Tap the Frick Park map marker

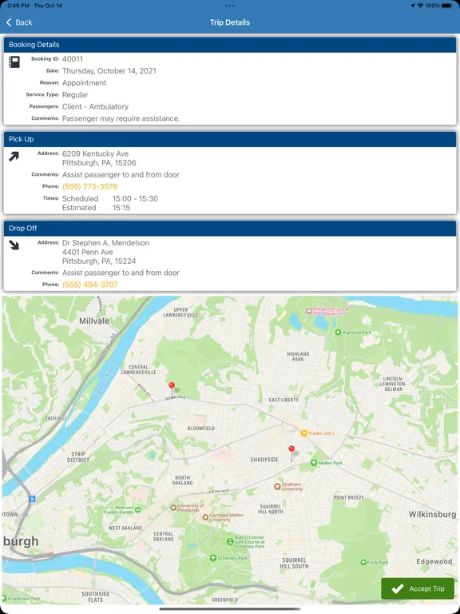click(x=363, y=562)
